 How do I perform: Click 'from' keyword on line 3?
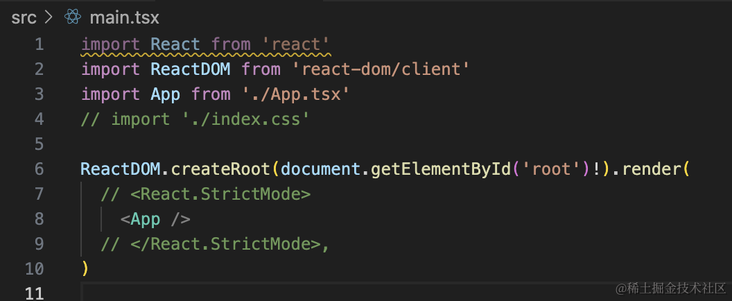click(211, 94)
